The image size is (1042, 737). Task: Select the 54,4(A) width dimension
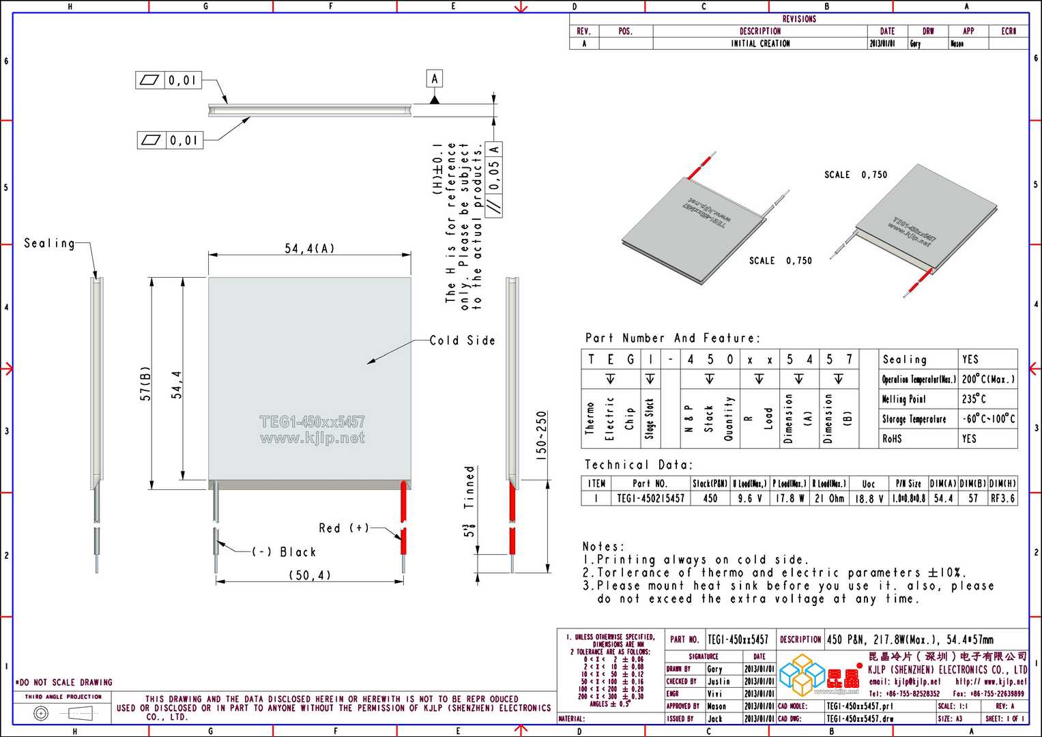pos(310,249)
